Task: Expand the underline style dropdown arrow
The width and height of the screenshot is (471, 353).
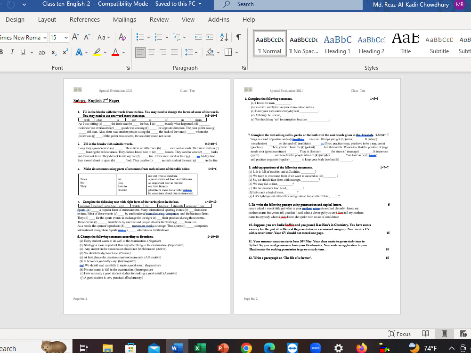Action: click(x=32, y=52)
